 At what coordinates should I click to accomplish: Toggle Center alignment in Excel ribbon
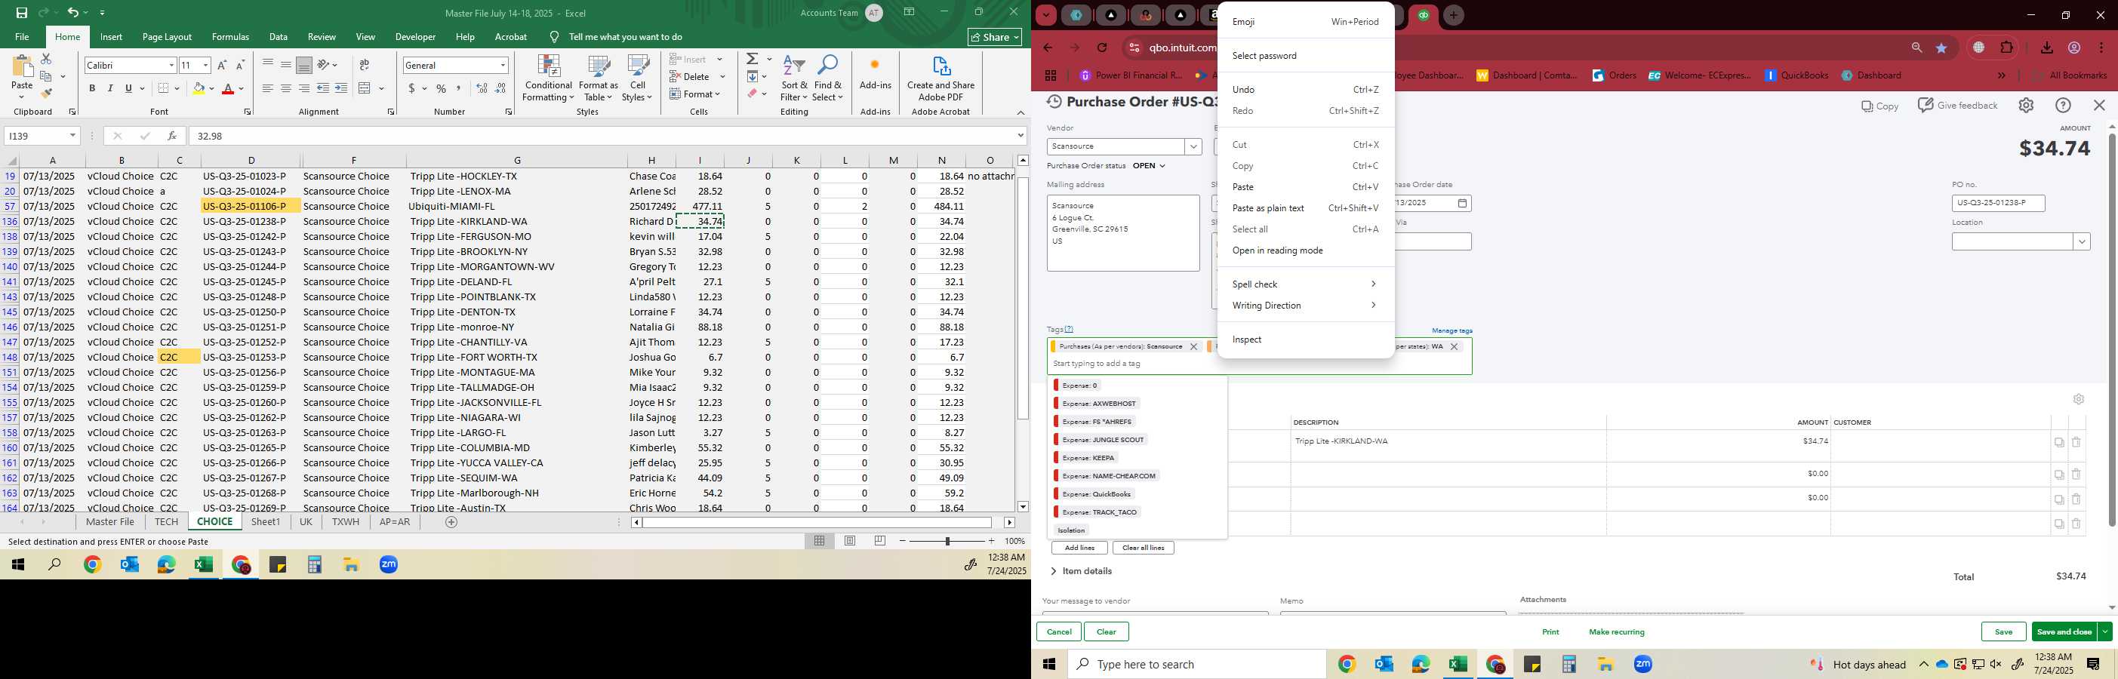coord(285,88)
